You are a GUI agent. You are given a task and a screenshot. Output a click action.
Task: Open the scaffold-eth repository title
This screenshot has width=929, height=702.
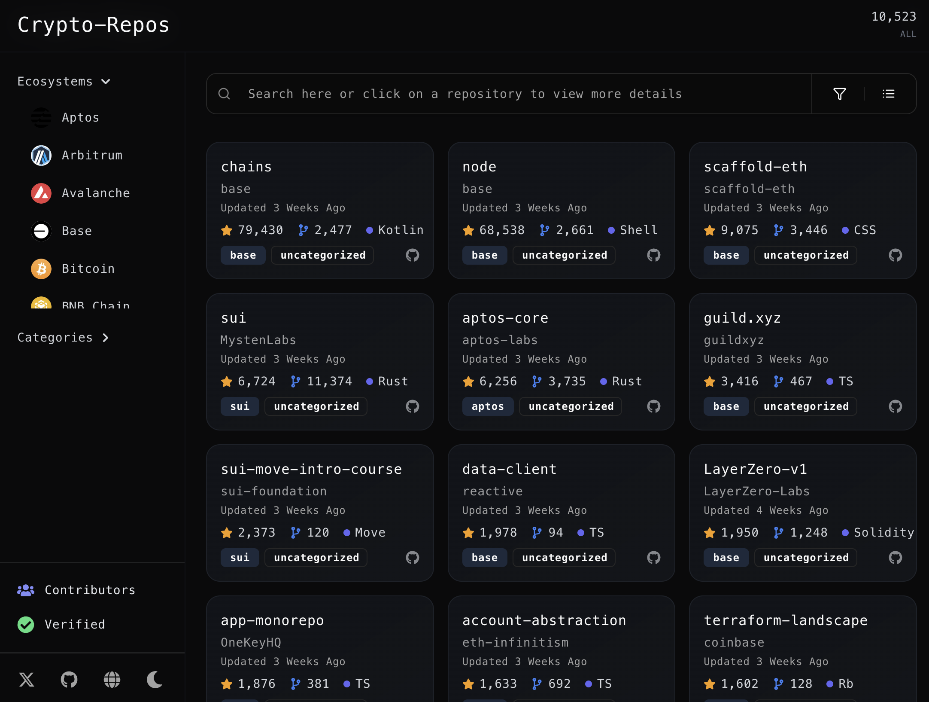click(x=756, y=167)
